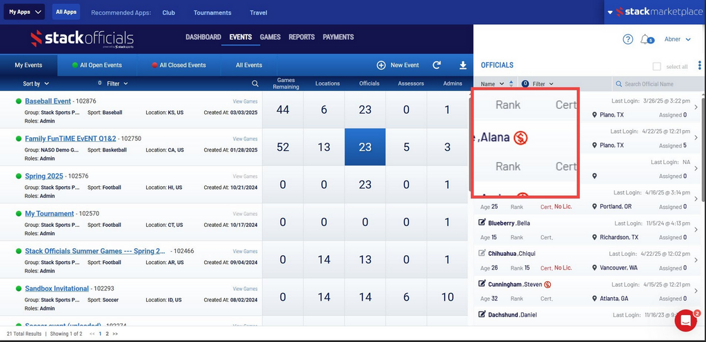Click the download events icon

click(463, 65)
